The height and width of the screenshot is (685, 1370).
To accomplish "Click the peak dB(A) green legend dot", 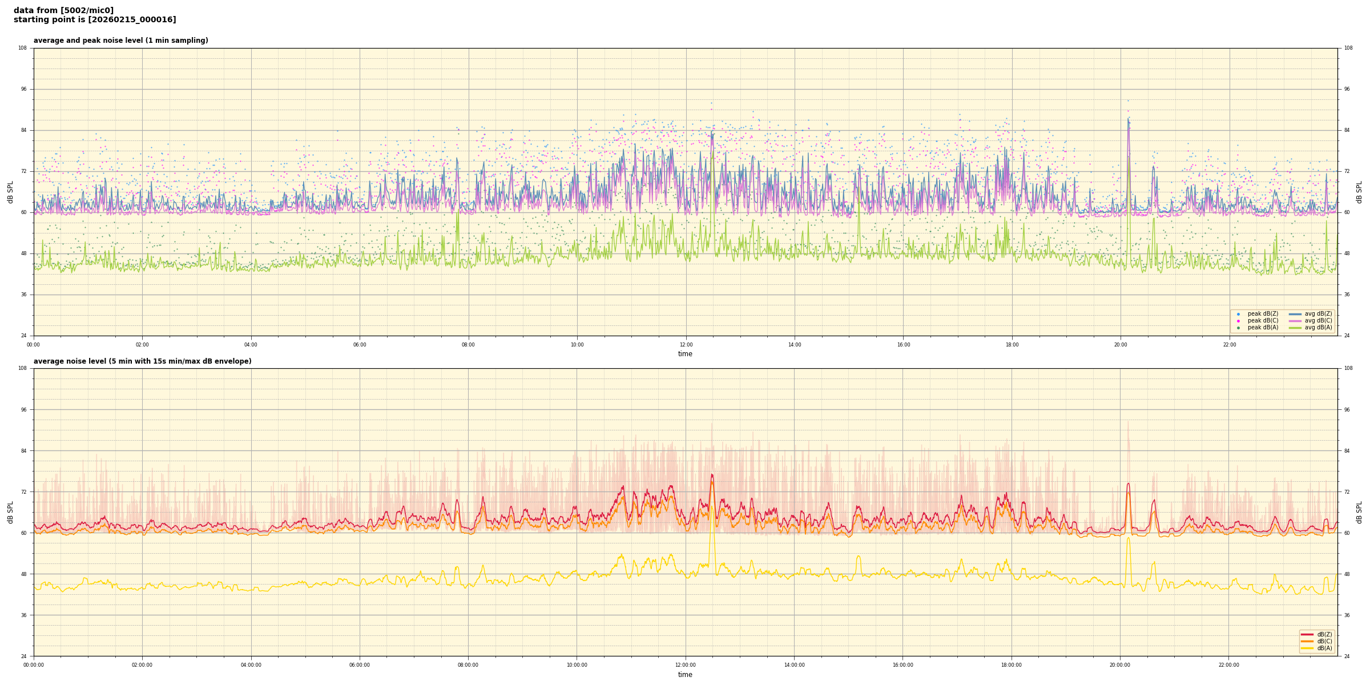I will click(1238, 328).
